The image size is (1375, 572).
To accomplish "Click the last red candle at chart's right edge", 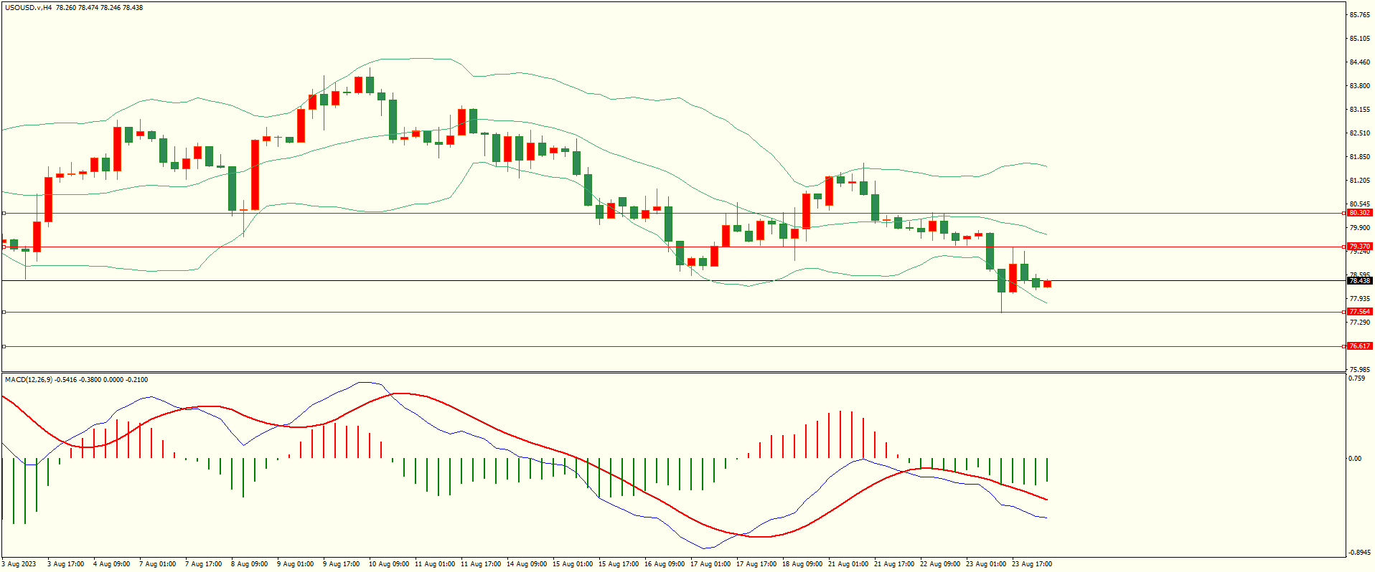I will (x=1047, y=284).
